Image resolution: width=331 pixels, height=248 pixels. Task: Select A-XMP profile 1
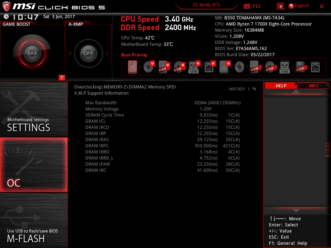pyautogui.click(x=107, y=53)
